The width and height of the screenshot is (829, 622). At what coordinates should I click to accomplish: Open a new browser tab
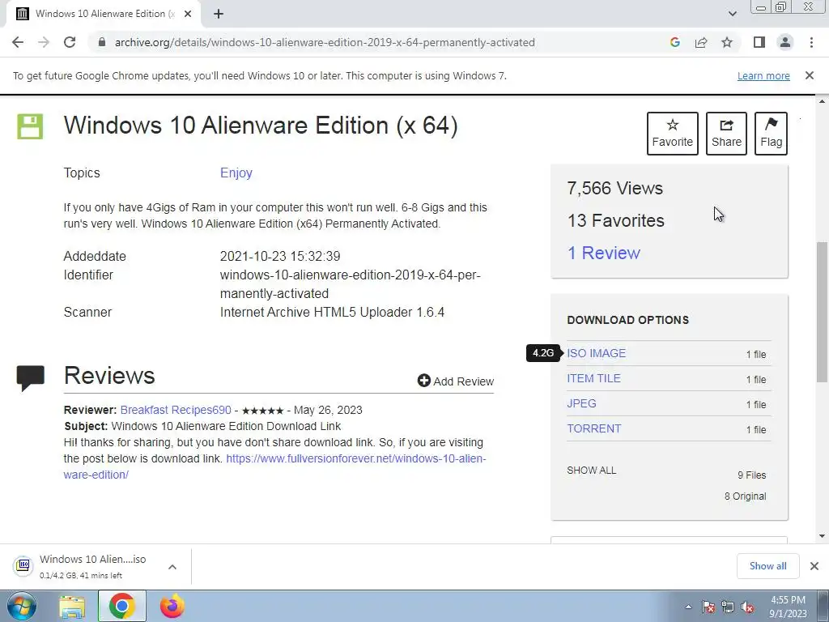219,14
